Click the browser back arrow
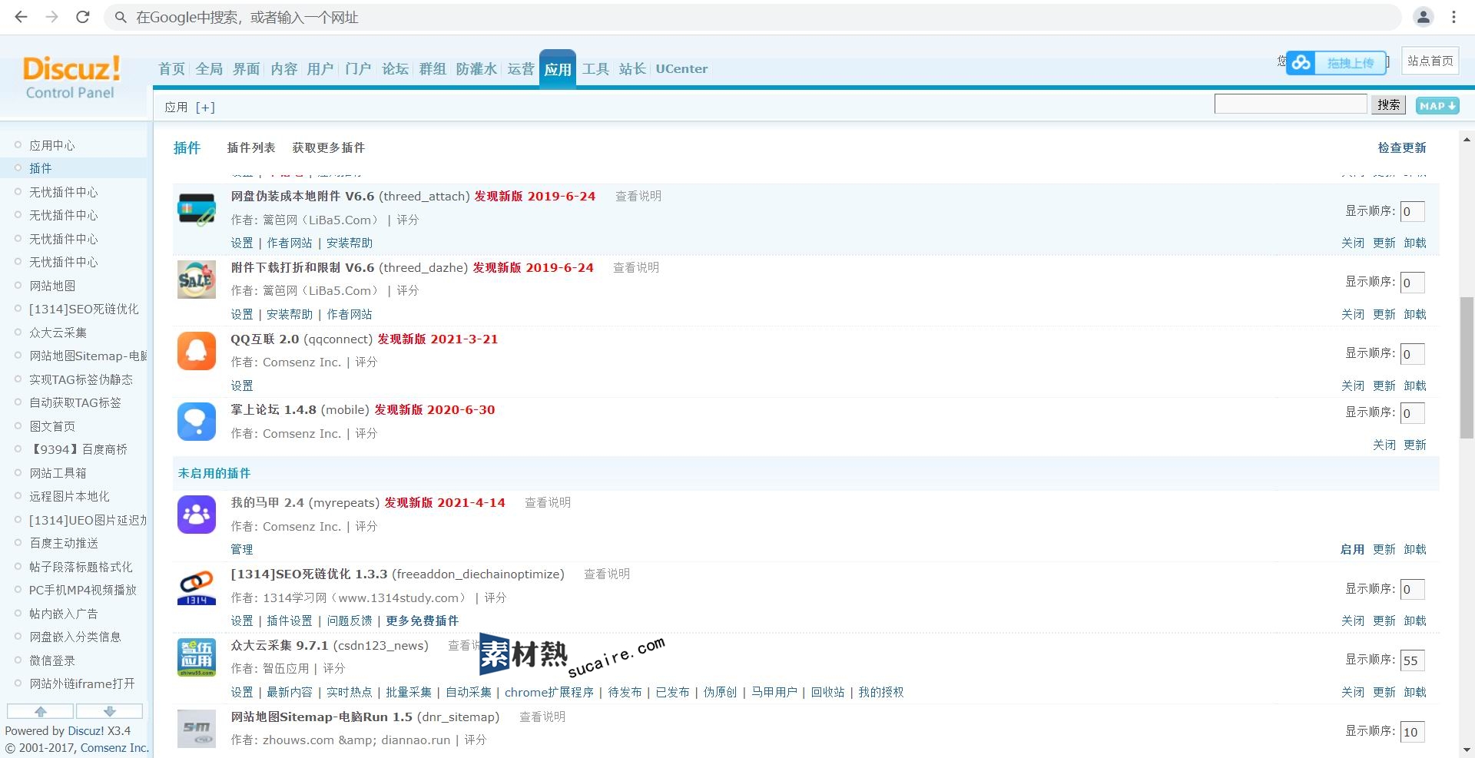Screen dimensions: 1475x758 pyautogui.click(x=21, y=17)
